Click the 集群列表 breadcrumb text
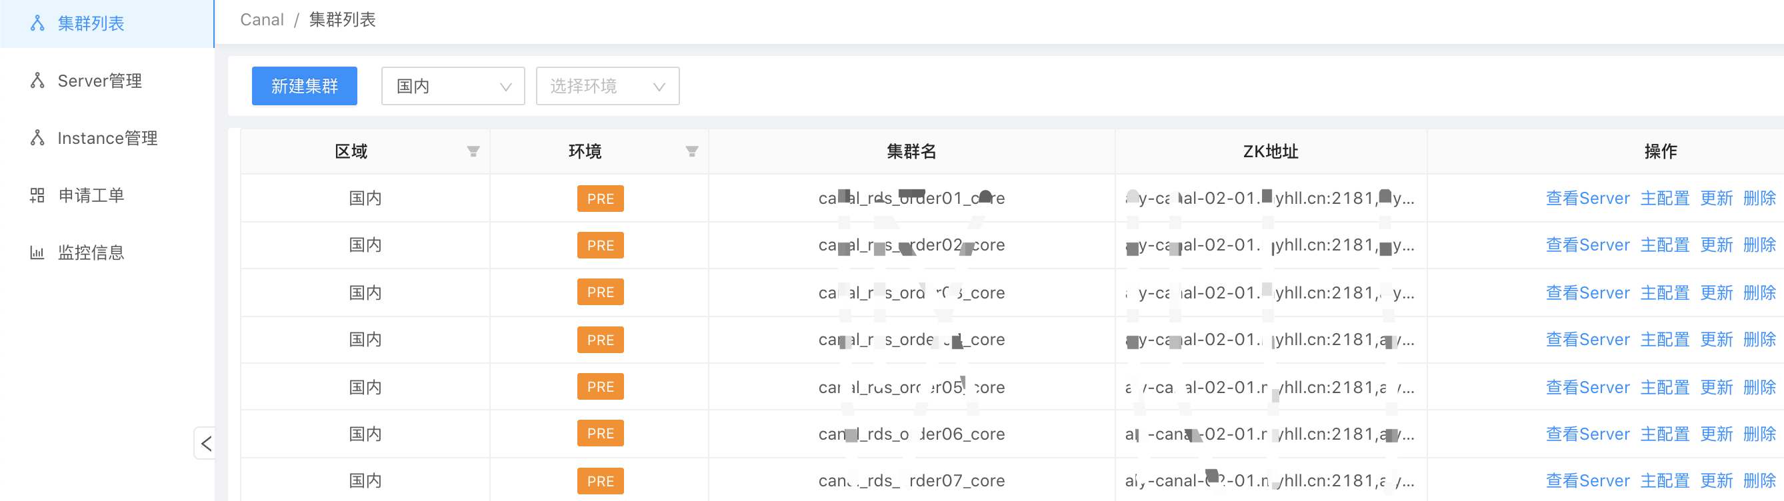Screen dimensions: 1784x501 (x=342, y=20)
